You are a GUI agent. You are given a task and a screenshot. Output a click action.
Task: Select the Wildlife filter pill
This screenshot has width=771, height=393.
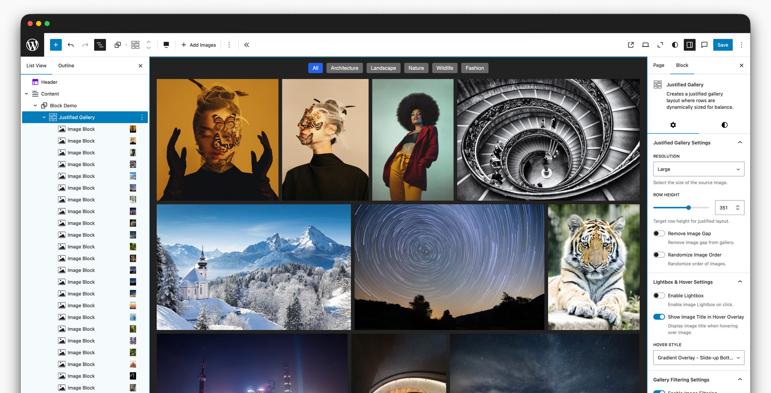(x=445, y=68)
